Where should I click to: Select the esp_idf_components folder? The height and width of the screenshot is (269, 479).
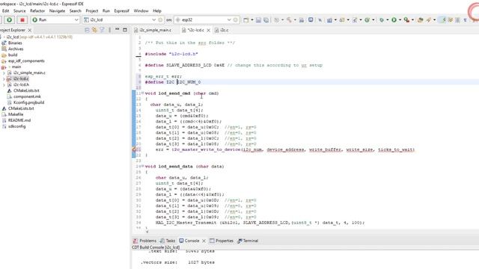coord(23,61)
